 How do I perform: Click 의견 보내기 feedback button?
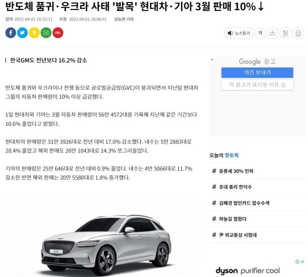pyautogui.click(x=257, y=72)
